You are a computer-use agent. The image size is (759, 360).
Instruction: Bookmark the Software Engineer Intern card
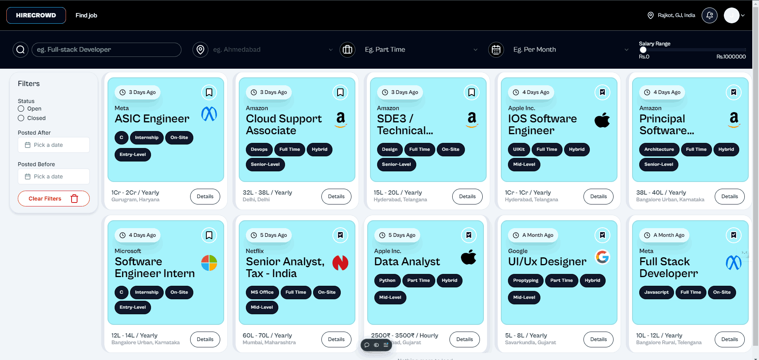point(209,235)
